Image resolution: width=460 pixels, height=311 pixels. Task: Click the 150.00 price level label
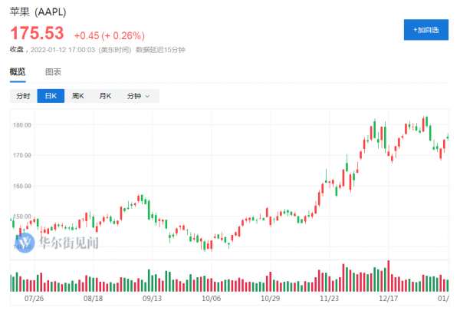24,217
